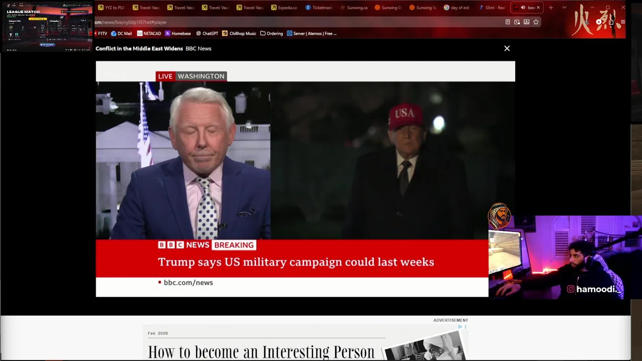Click the install/download icon beside the star
Screen dimensions: 642x361
pos(526,22)
